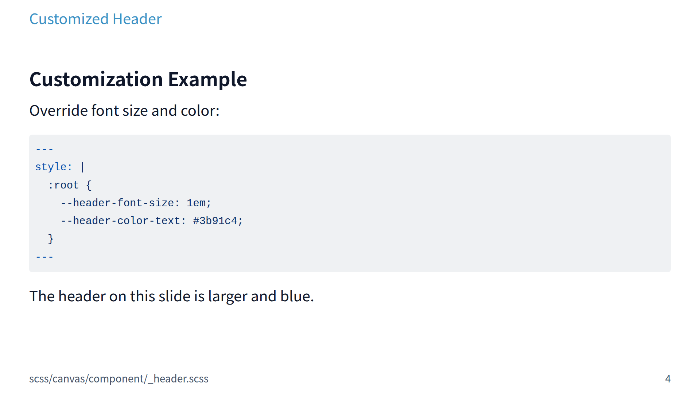Click the "1em" value in the code
The height and width of the screenshot is (393, 700).
[196, 203]
